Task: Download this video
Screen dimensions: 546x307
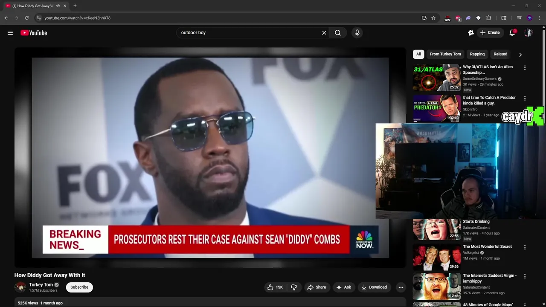Action: point(374,287)
